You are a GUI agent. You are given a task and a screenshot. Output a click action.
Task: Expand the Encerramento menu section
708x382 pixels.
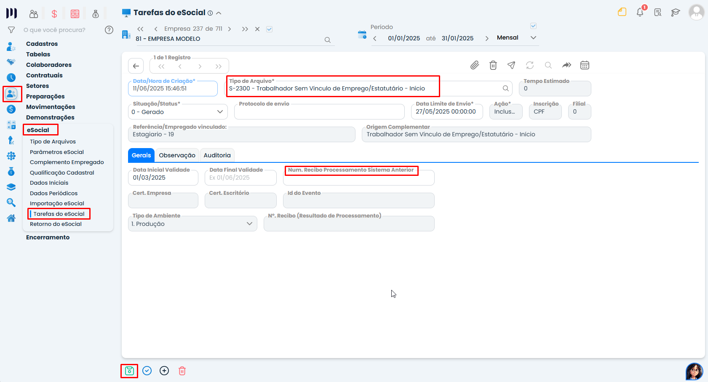(x=48, y=237)
